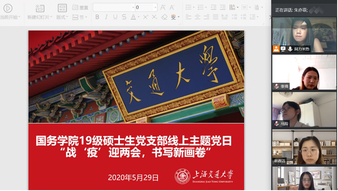Toggle strikethrough formatting
Viewport: 338px width, 191px height.
[x=124, y=17]
